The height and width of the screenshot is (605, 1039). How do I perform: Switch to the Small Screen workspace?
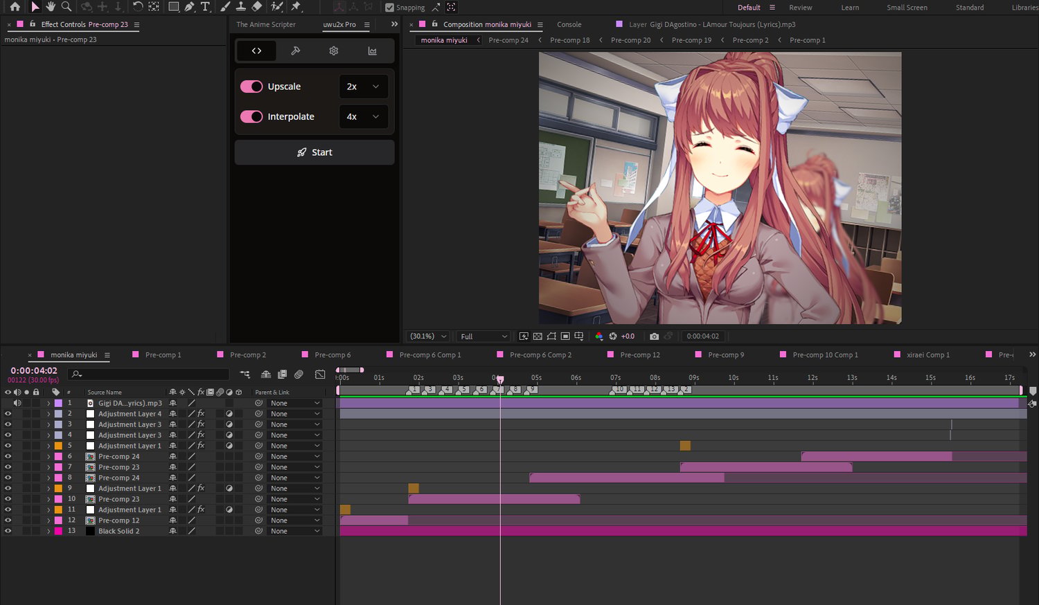907,8
